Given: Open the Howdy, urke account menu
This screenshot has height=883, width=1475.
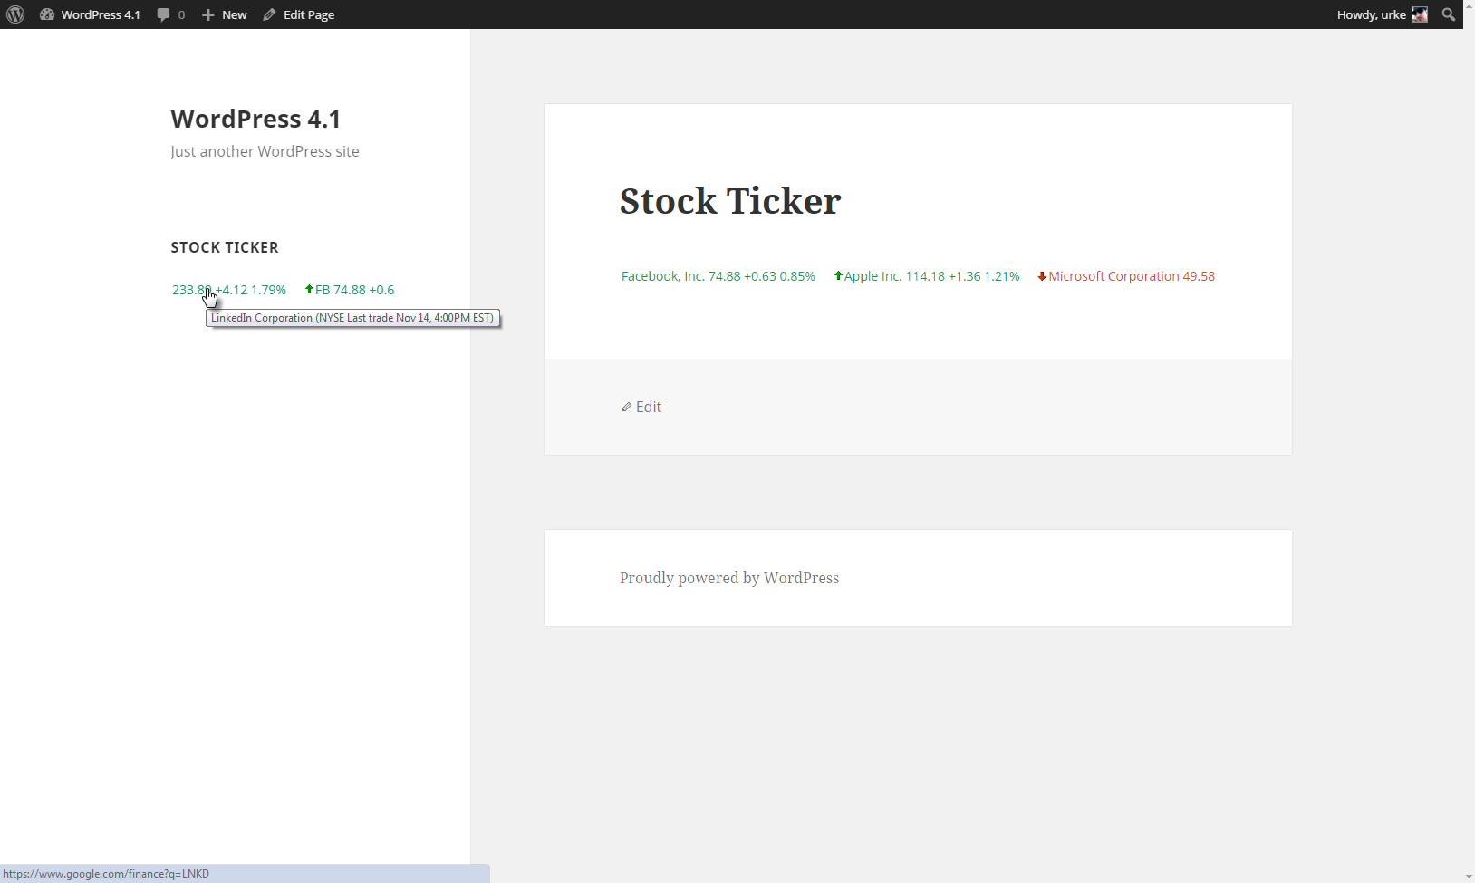Looking at the screenshot, I should (x=1382, y=14).
